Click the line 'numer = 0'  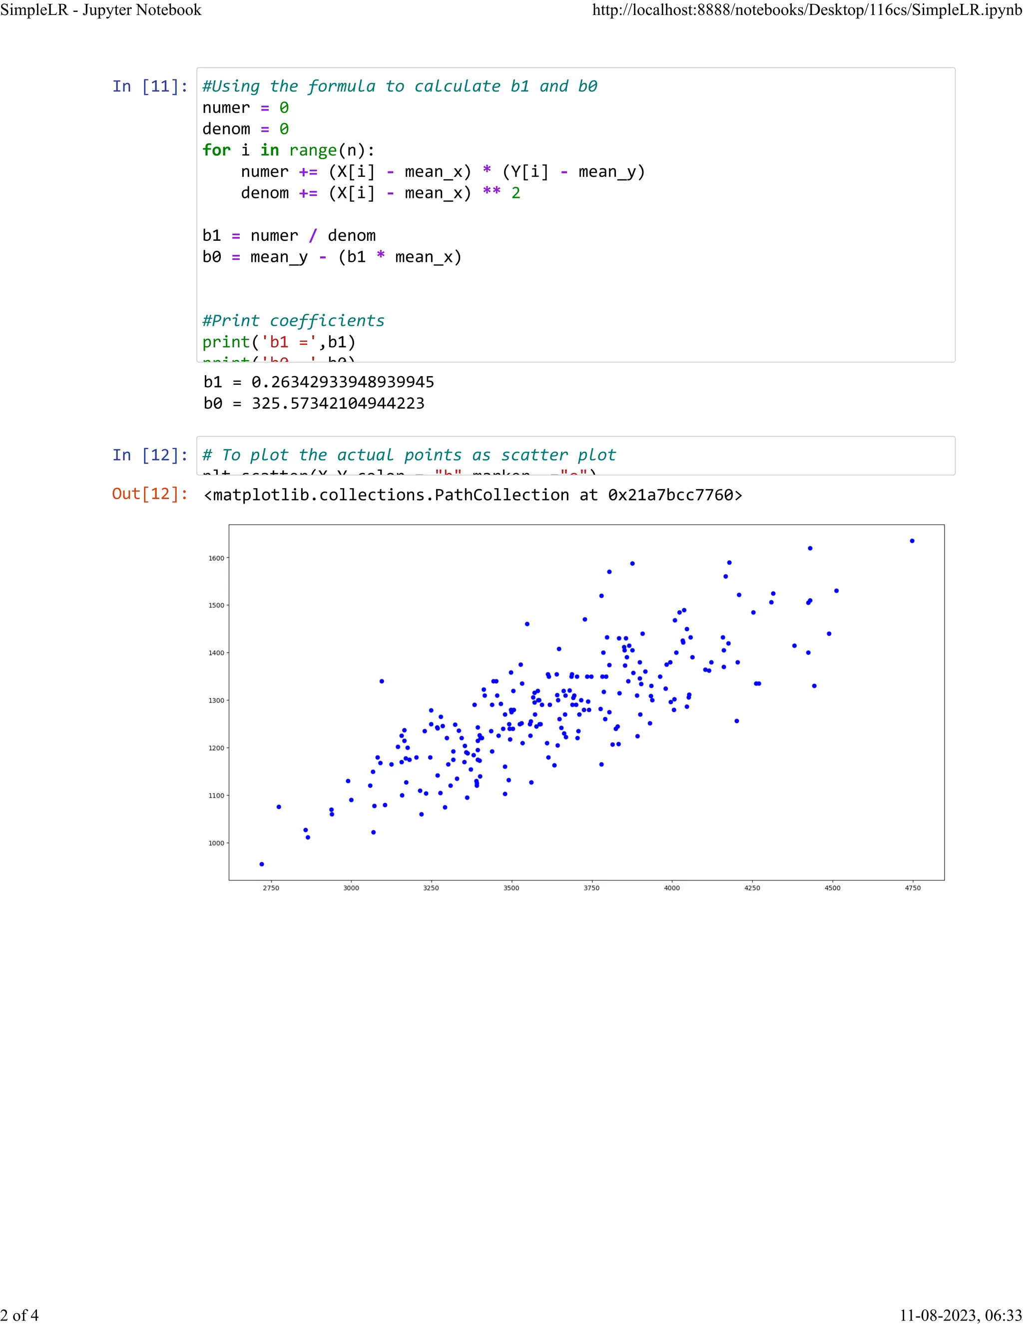click(245, 108)
